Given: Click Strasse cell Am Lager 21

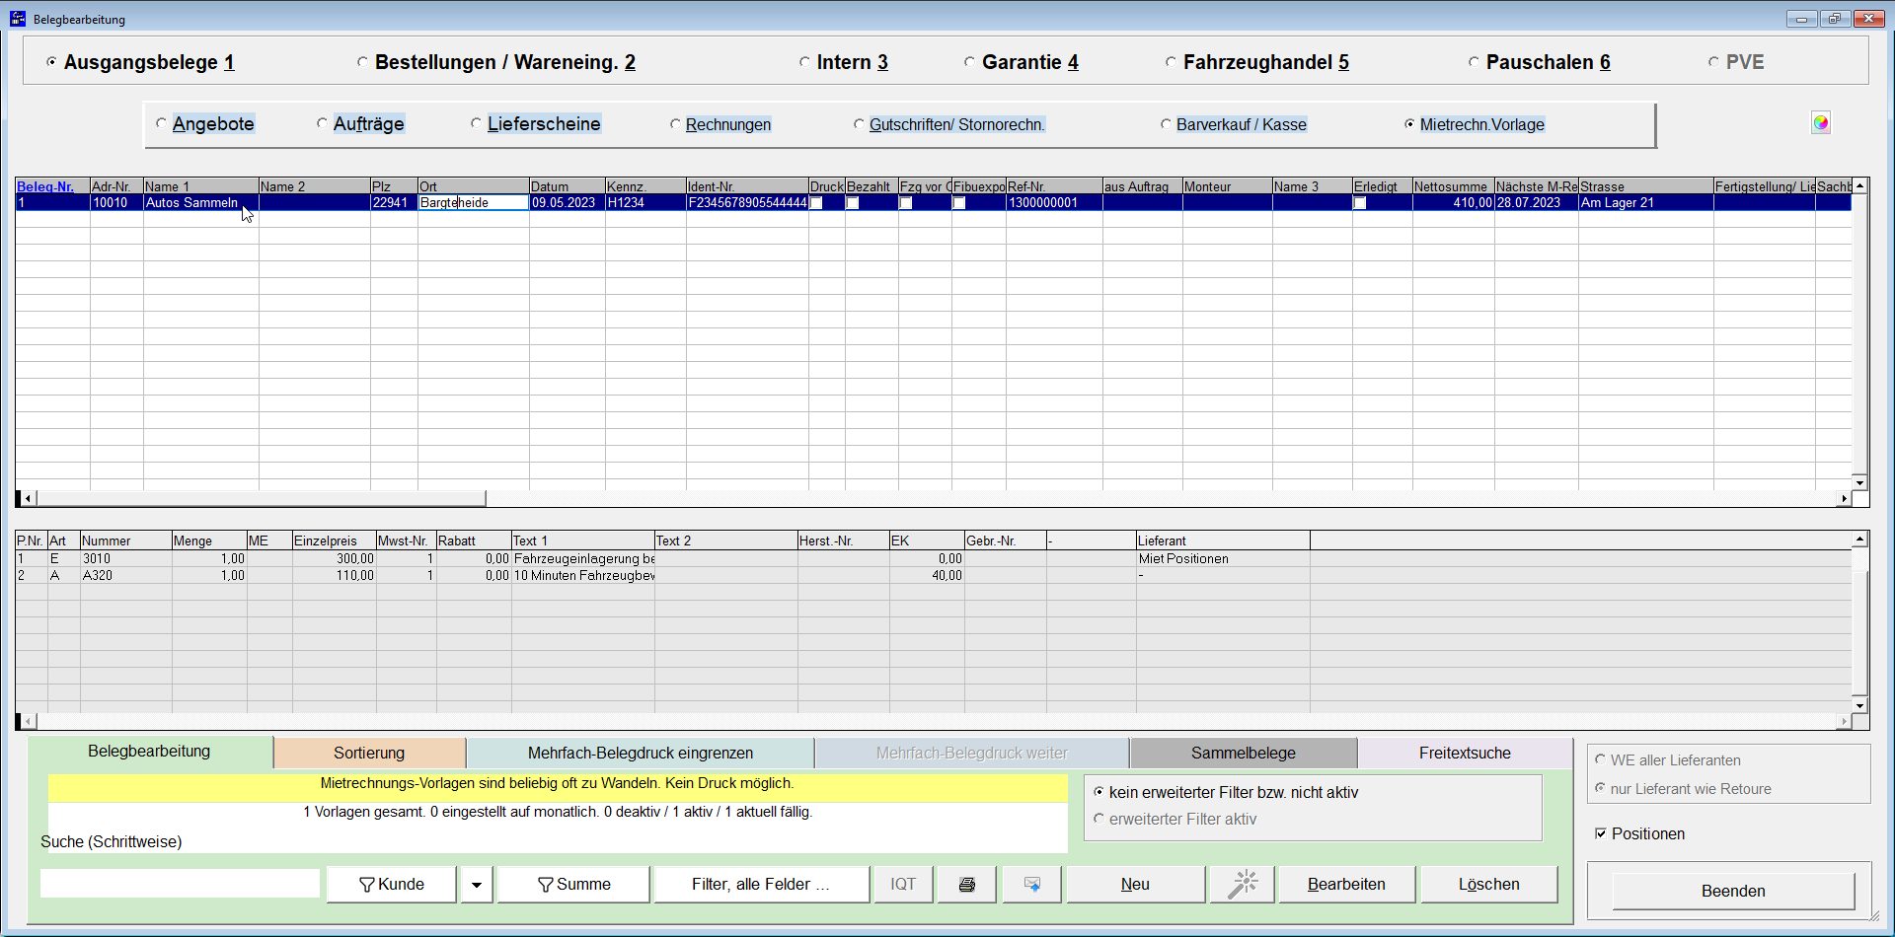Looking at the screenshot, I should [x=1646, y=203].
